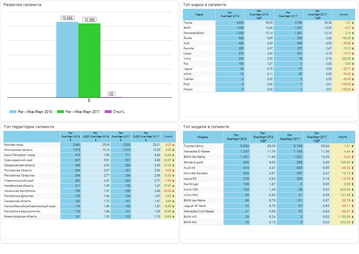Click the Модель column header
The image size is (359, 254).
203,137
